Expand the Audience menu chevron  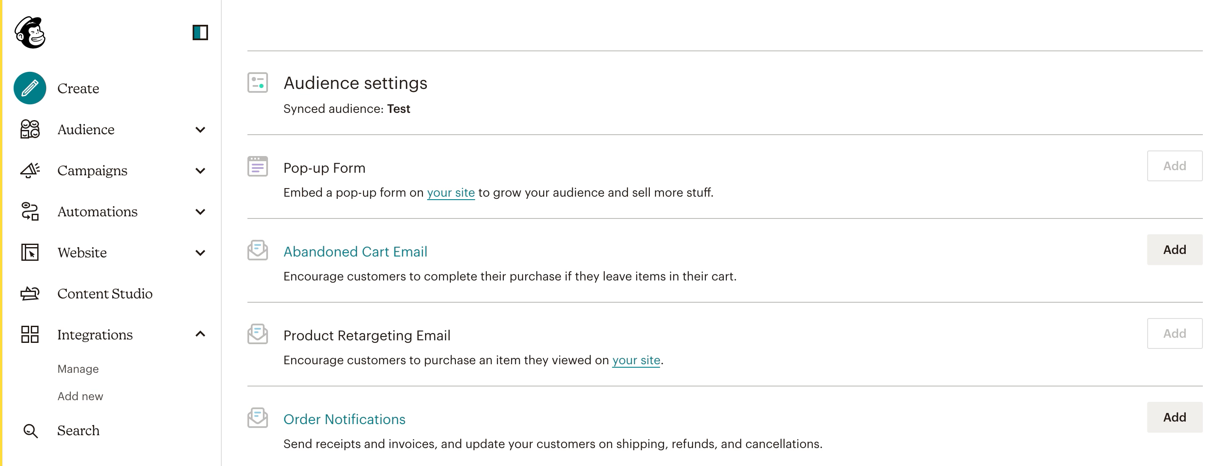point(200,130)
